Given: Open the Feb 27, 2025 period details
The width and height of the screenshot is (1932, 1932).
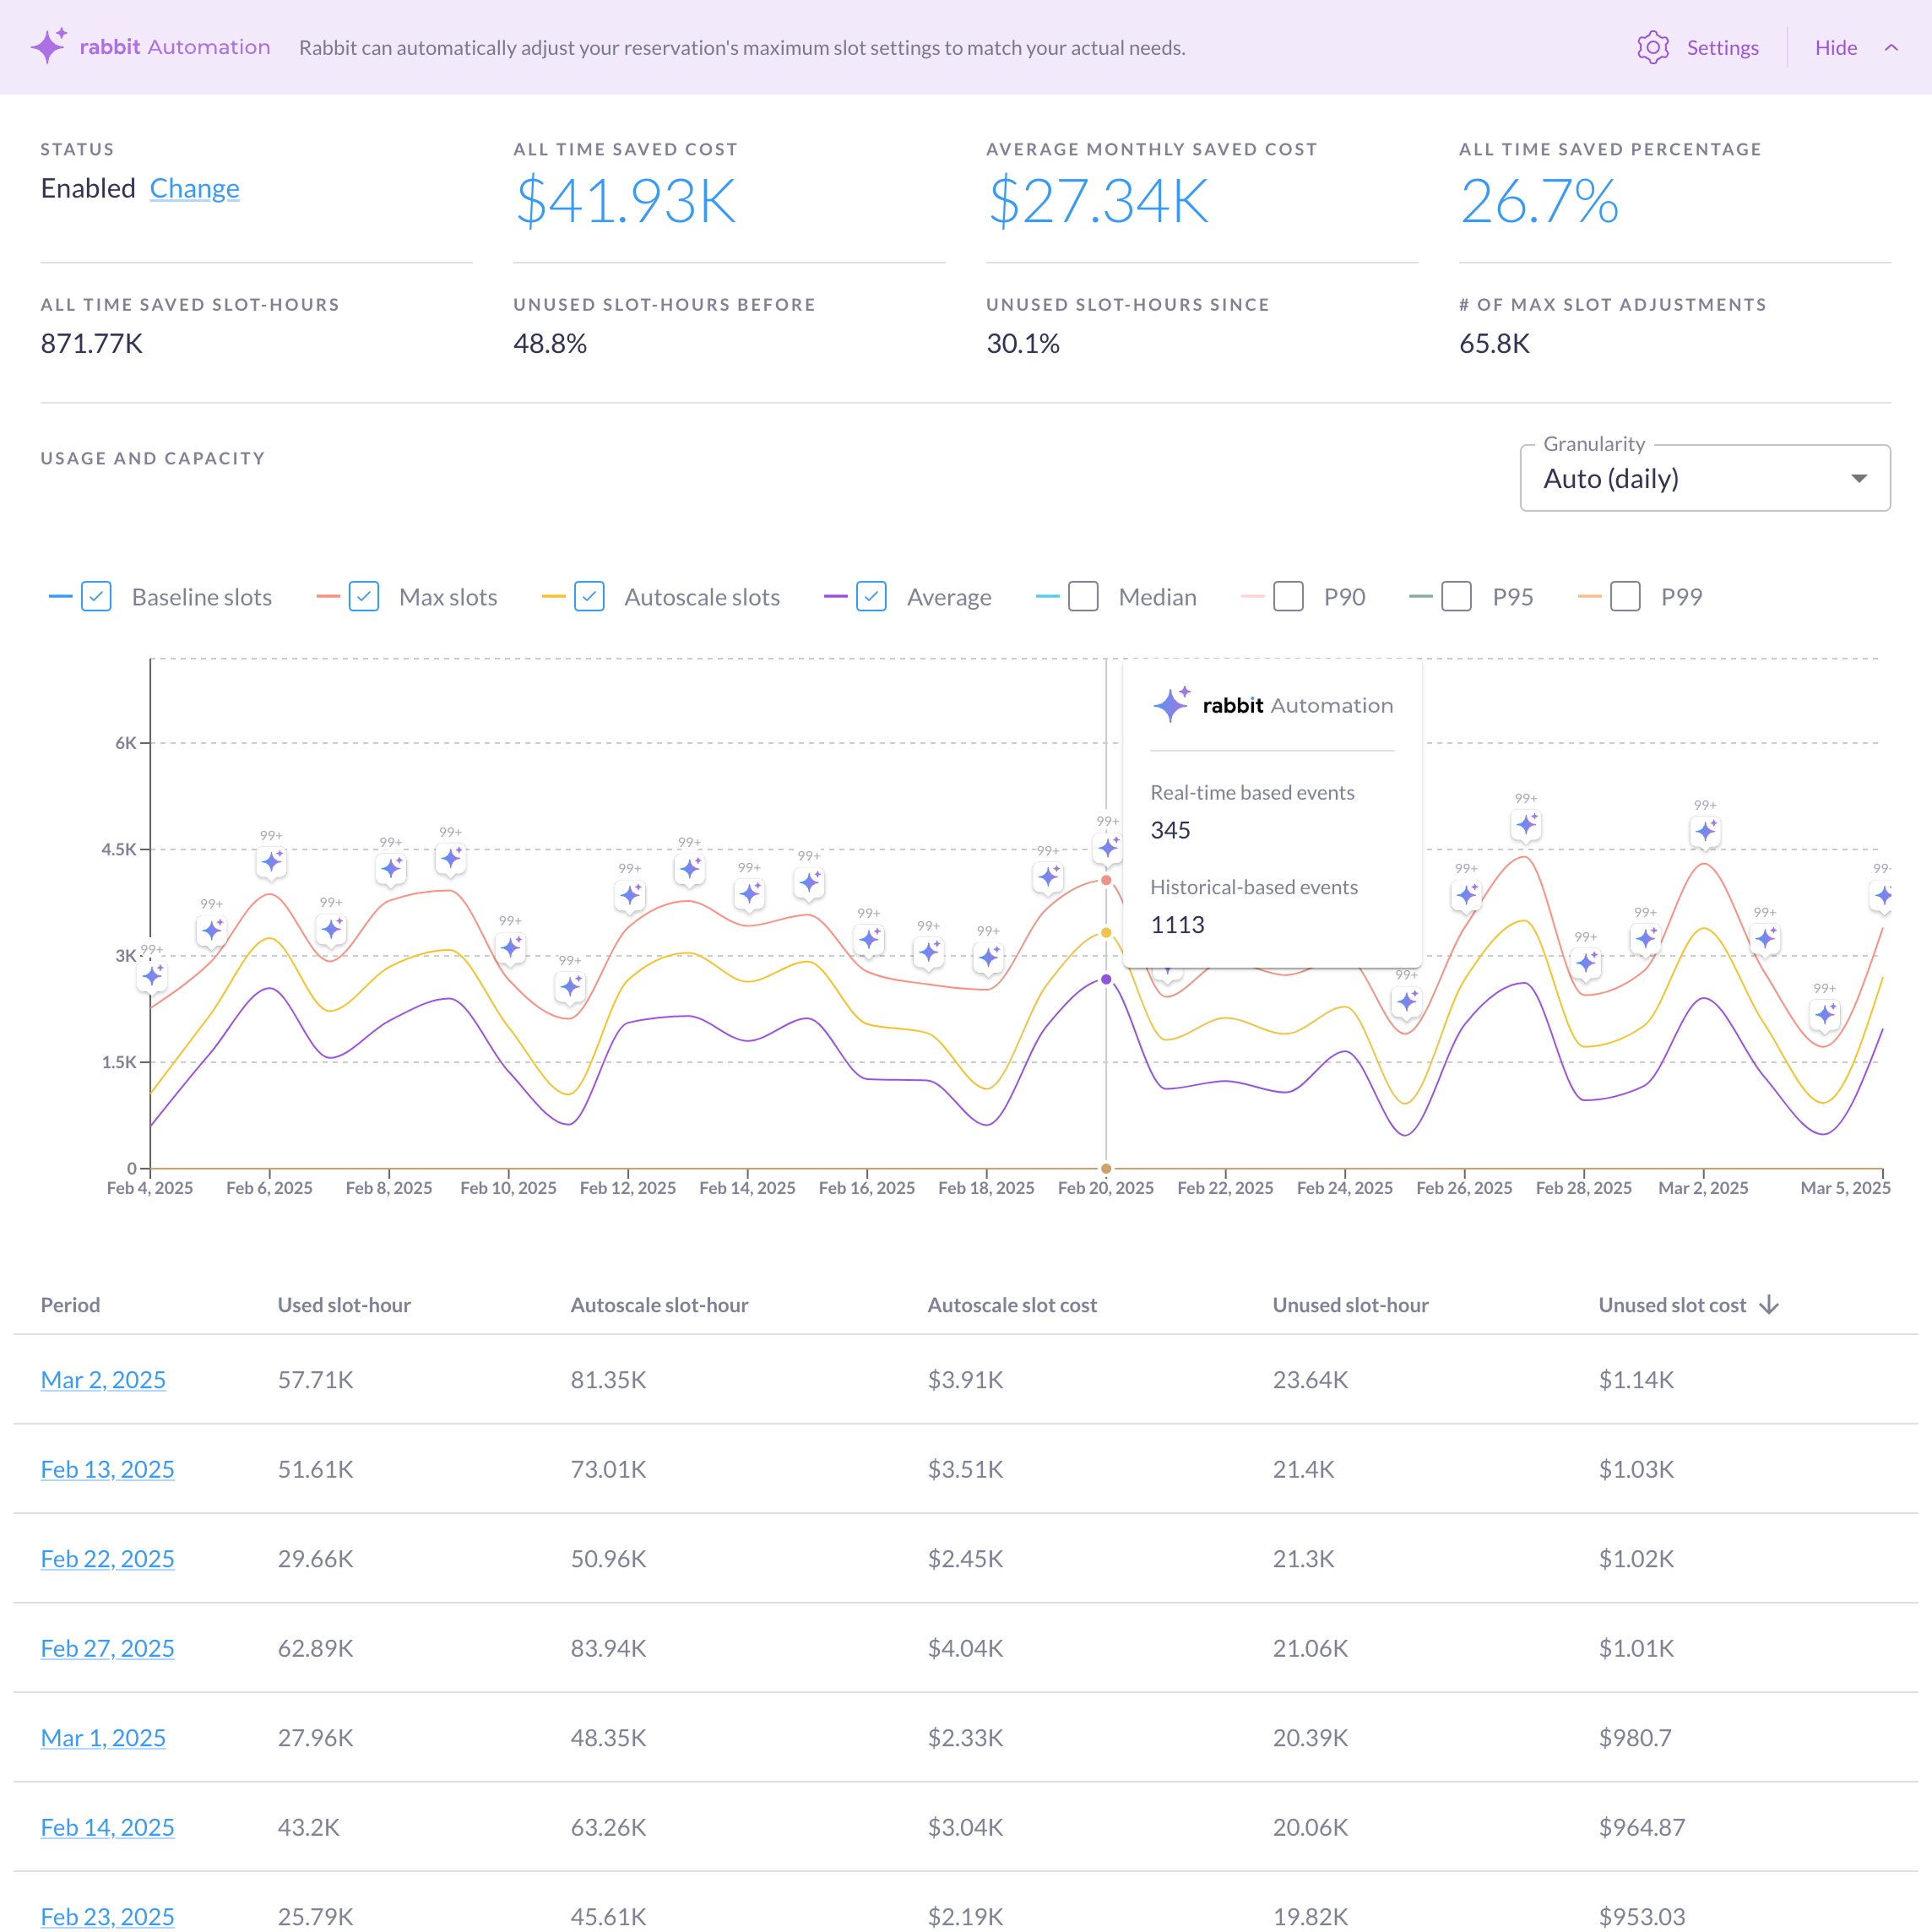Looking at the screenshot, I should coord(107,1648).
